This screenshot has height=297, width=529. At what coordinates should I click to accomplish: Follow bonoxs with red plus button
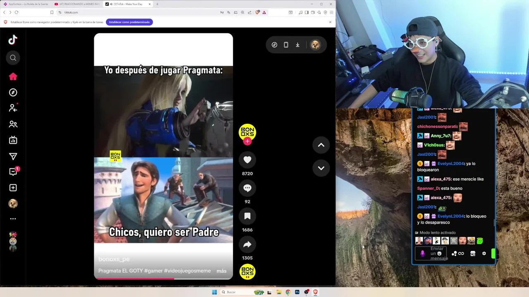247,141
